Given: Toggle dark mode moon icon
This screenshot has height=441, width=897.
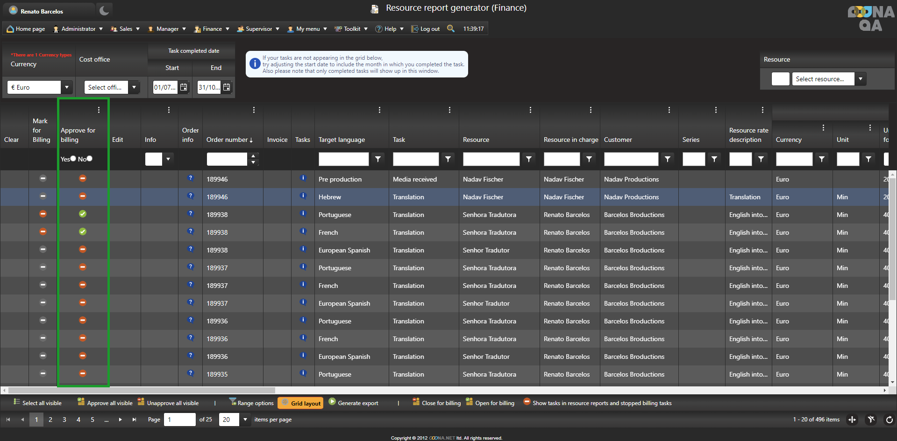Looking at the screenshot, I should [104, 11].
